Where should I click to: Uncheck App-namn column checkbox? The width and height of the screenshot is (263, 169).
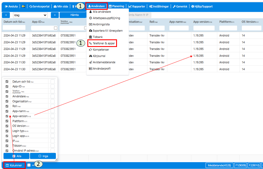point(7,111)
